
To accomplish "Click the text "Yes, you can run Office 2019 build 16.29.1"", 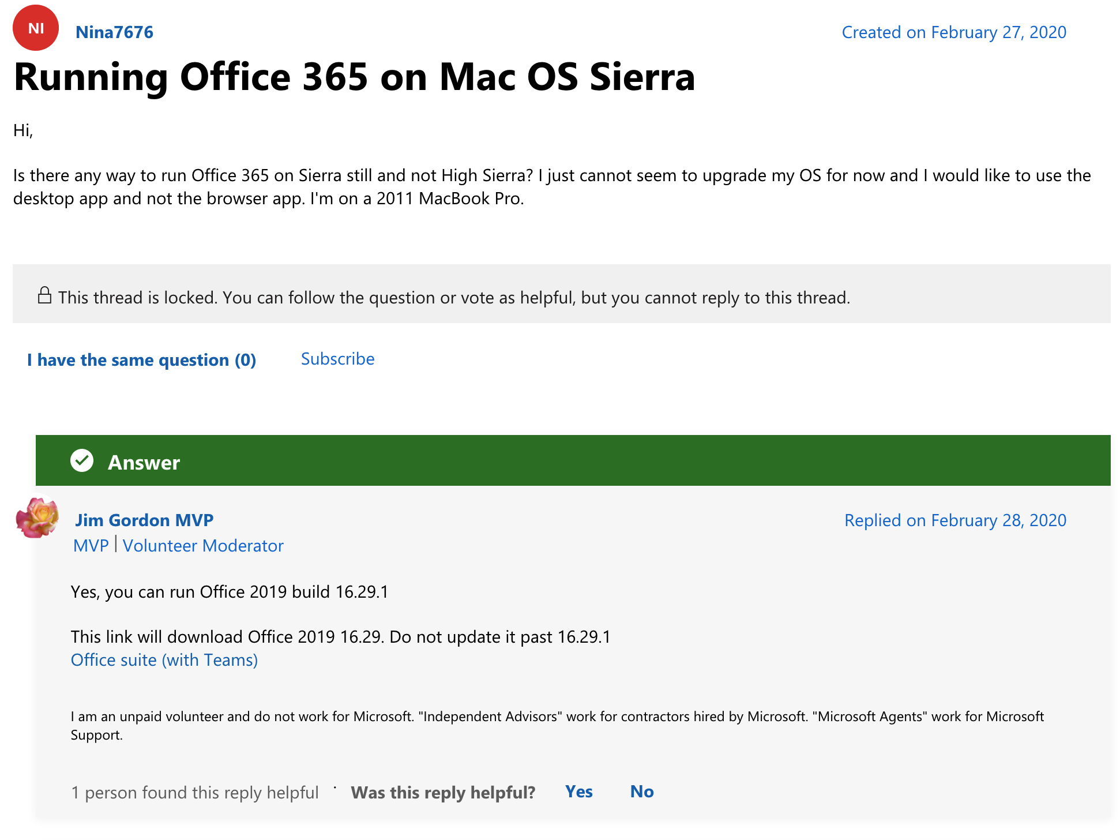I will [230, 592].
